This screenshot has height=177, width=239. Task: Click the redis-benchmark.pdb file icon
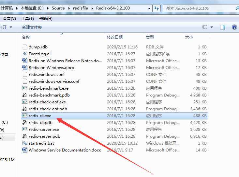(x=24, y=95)
